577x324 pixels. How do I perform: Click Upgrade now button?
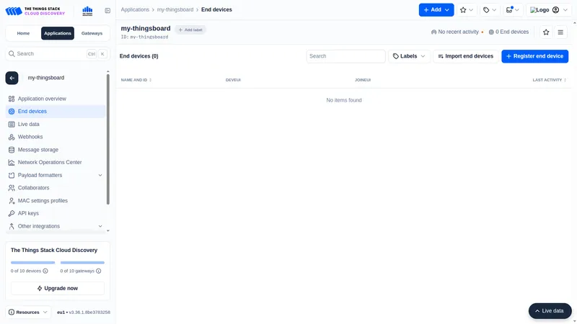(58, 289)
